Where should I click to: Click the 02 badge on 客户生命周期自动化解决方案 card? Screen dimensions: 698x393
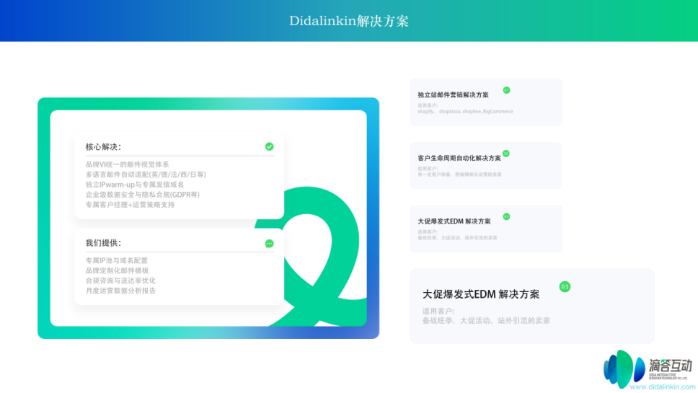point(506,154)
